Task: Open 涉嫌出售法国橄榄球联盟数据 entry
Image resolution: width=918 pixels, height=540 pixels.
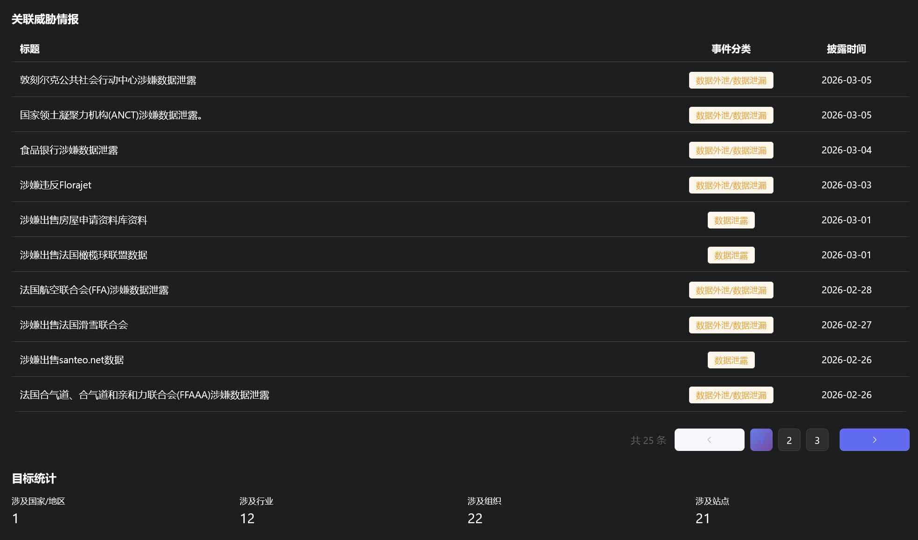Action: pos(83,255)
